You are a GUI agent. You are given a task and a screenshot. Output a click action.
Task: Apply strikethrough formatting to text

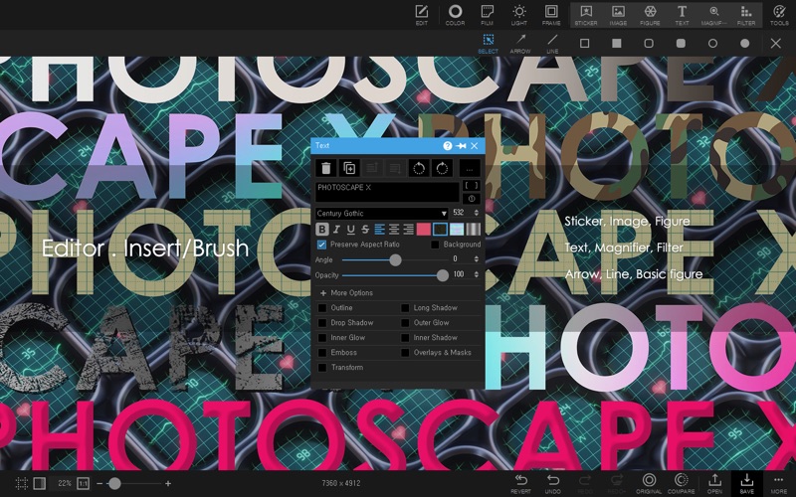point(365,230)
